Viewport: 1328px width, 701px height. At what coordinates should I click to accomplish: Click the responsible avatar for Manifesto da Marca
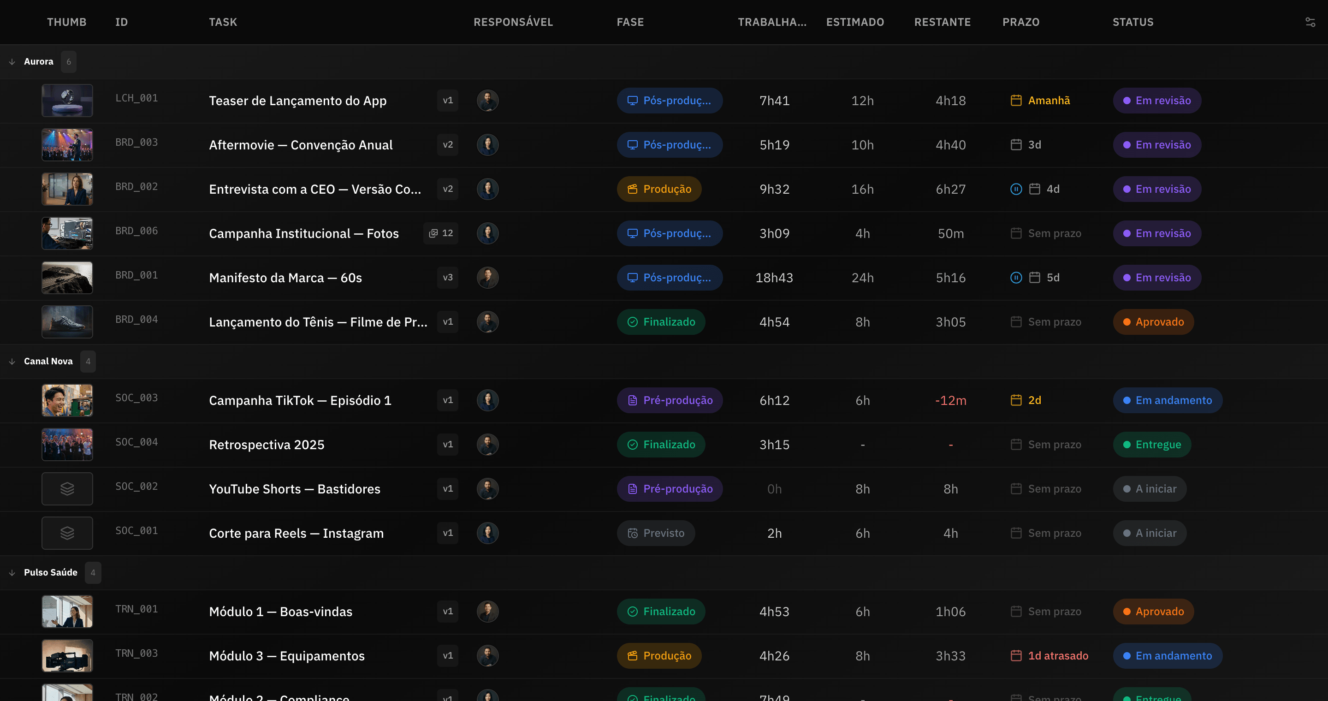coord(487,278)
